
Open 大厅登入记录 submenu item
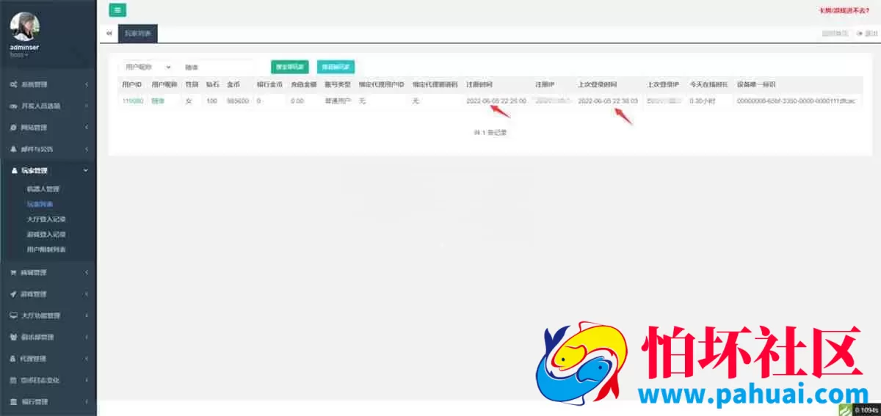(x=46, y=219)
